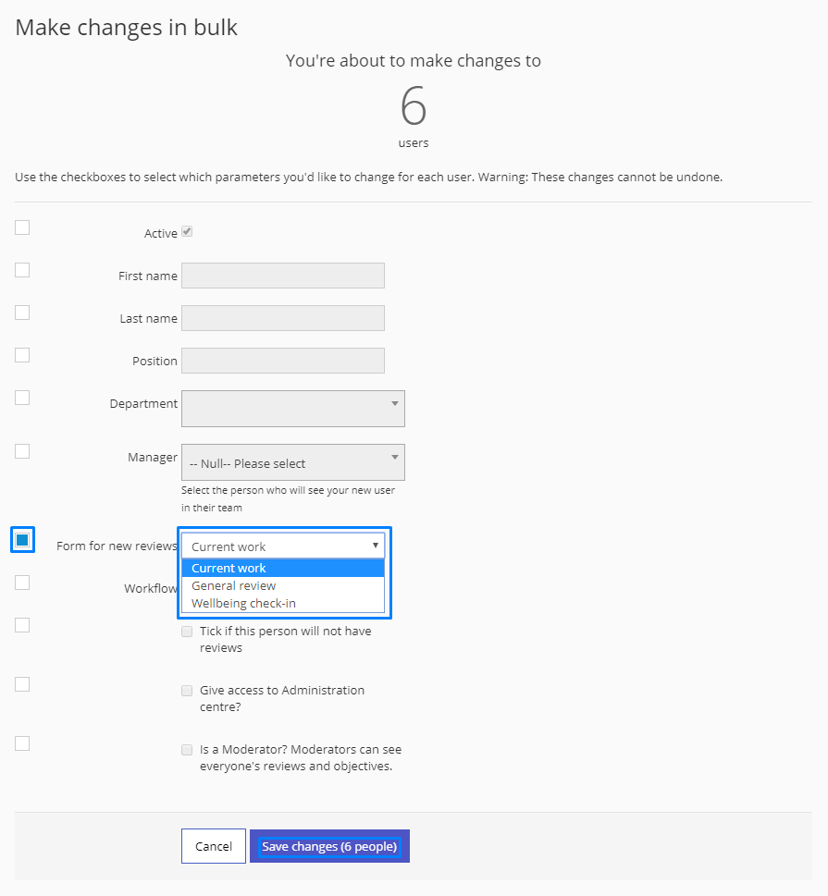Screen dimensions: 828x896
Task: Enable the Manager change checkbox
Action: tap(22, 451)
